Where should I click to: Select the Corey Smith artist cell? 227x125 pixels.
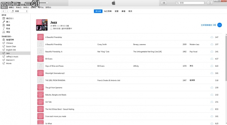pos(102,44)
